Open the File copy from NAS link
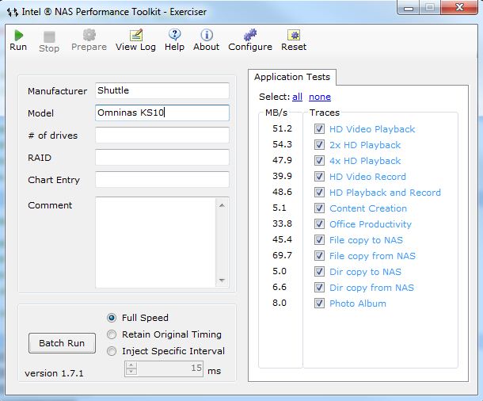This screenshot has width=483, height=401. (x=372, y=256)
